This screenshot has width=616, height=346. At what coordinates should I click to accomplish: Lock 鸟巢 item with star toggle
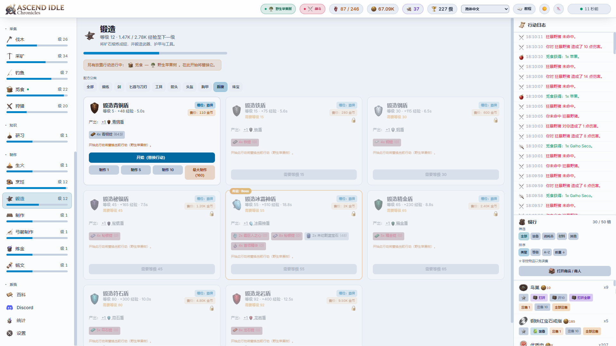pos(524,298)
